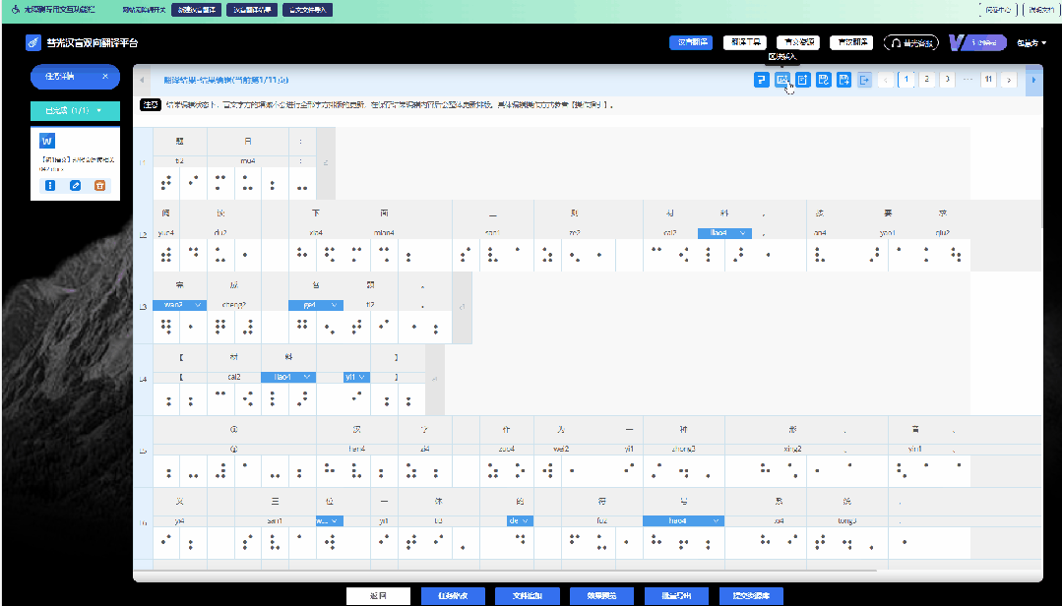Expand the 已完成 (1/1) task list dropdown
This screenshot has height=606, width=1062.
tap(75, 110)
